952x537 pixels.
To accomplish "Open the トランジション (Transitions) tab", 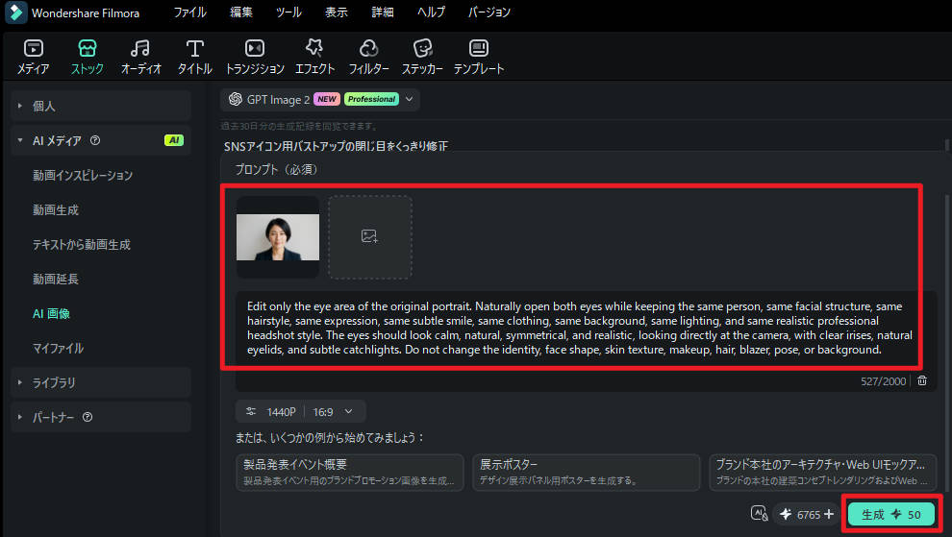I will pos(255,57).
